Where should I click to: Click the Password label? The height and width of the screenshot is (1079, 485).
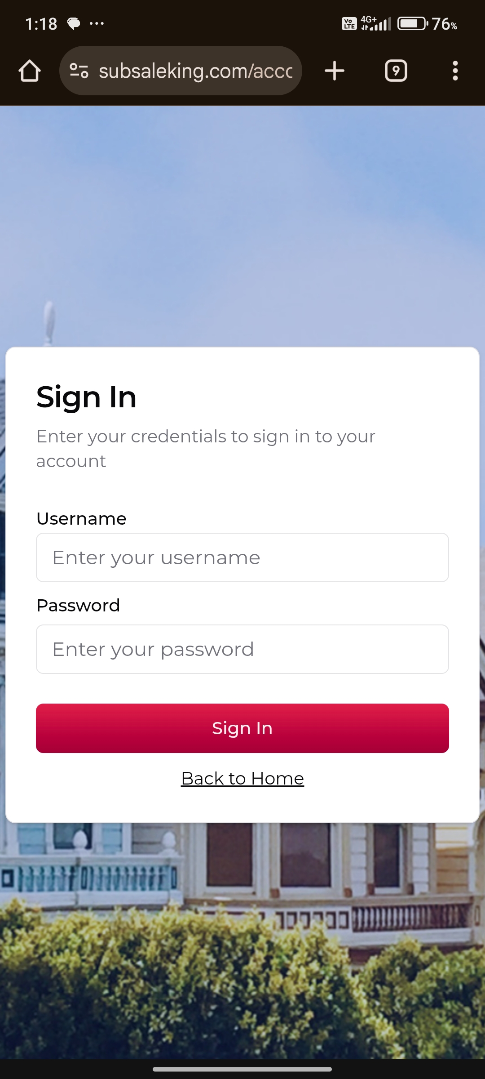click(78, 606)
